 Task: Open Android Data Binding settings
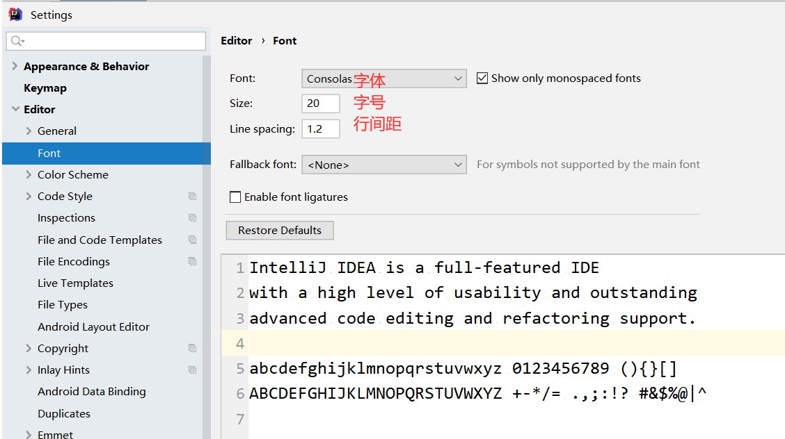point(92,392)
